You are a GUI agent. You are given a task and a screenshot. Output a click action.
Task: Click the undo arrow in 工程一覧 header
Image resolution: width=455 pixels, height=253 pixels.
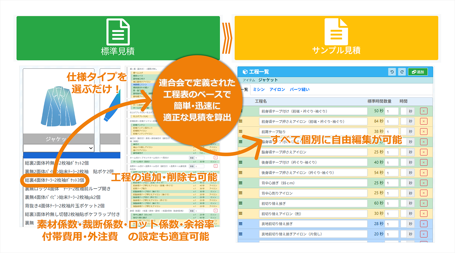coord(392,72)
